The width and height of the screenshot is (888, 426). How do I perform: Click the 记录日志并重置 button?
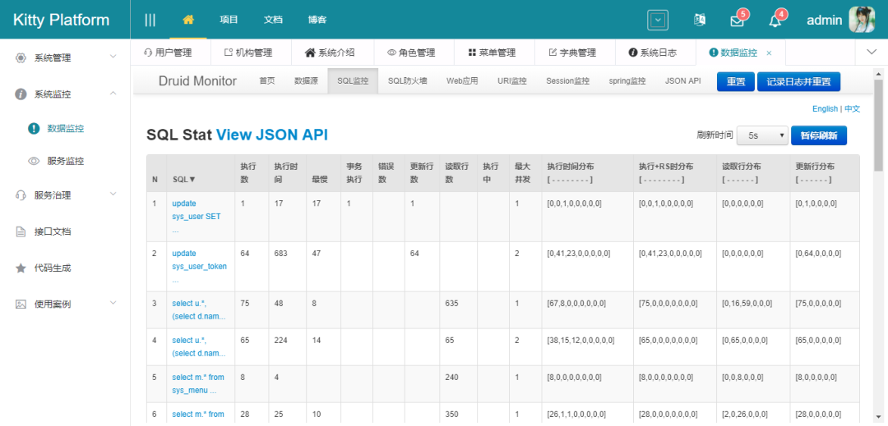point(798,81)
